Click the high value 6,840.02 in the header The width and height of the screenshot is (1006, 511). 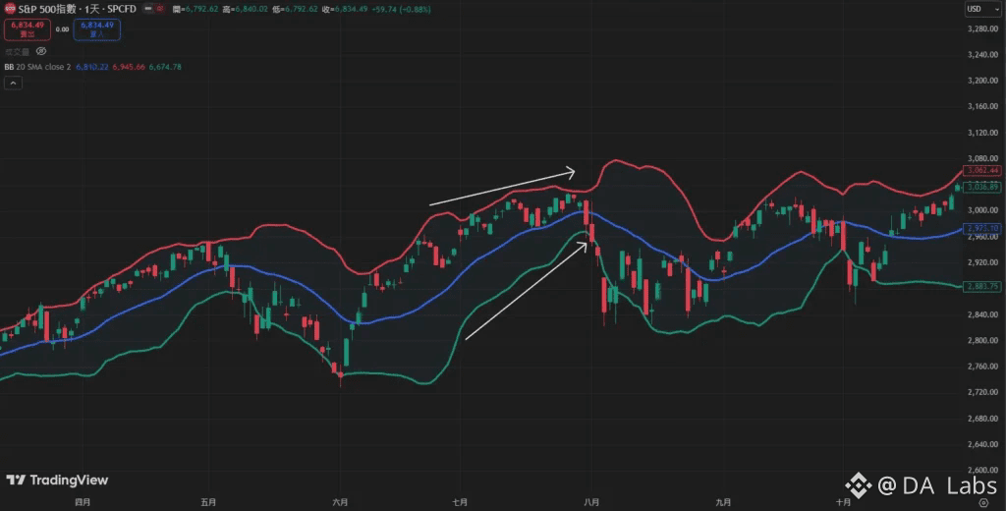point(251,10)
